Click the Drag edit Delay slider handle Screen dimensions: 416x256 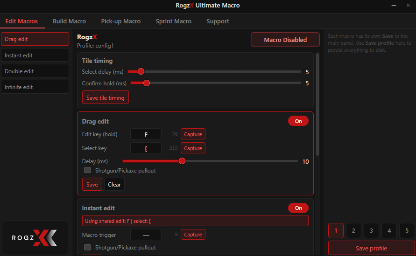click(x=182, y=161)
